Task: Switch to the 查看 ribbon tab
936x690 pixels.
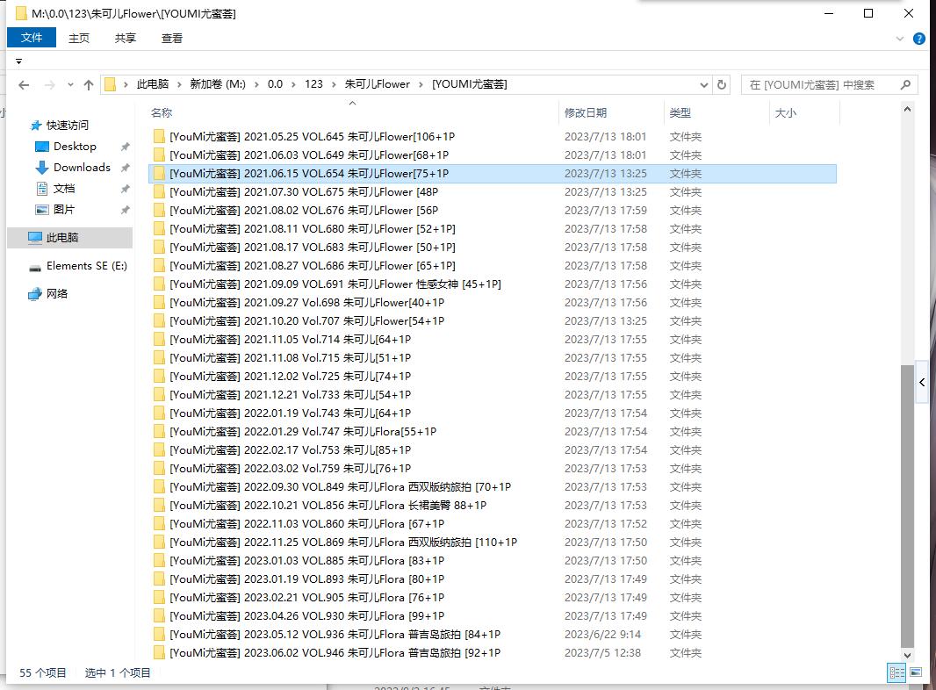Action: pyautogui.click(x=172, y=39)
